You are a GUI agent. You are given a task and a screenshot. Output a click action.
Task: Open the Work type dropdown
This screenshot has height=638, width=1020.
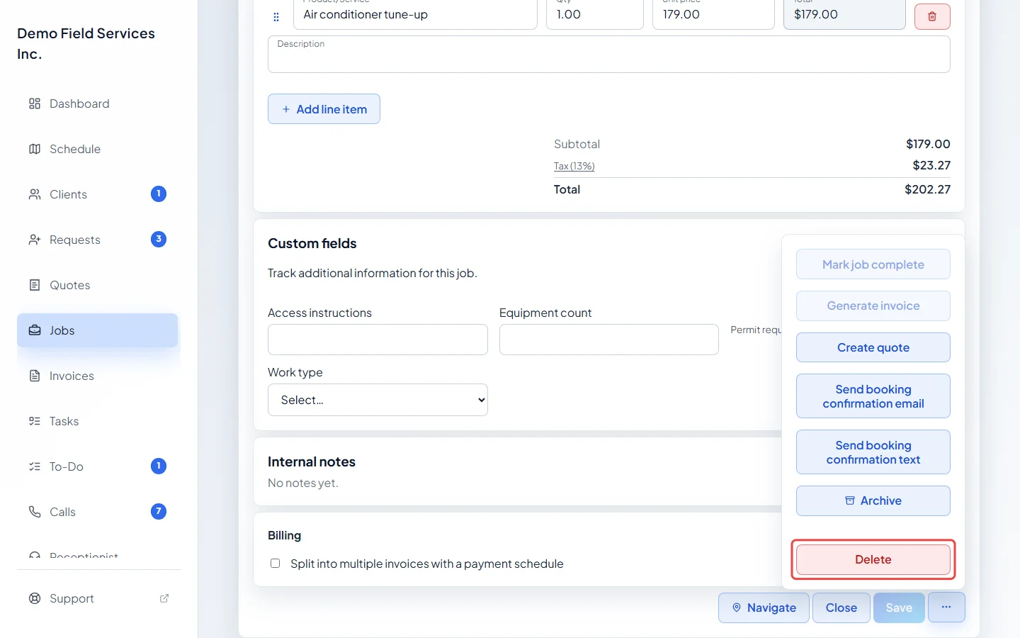(x=378, y=400)
